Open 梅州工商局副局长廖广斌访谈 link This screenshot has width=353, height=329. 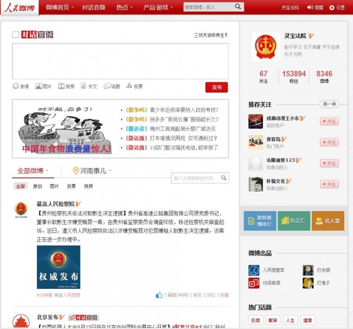tap(182, 129)
